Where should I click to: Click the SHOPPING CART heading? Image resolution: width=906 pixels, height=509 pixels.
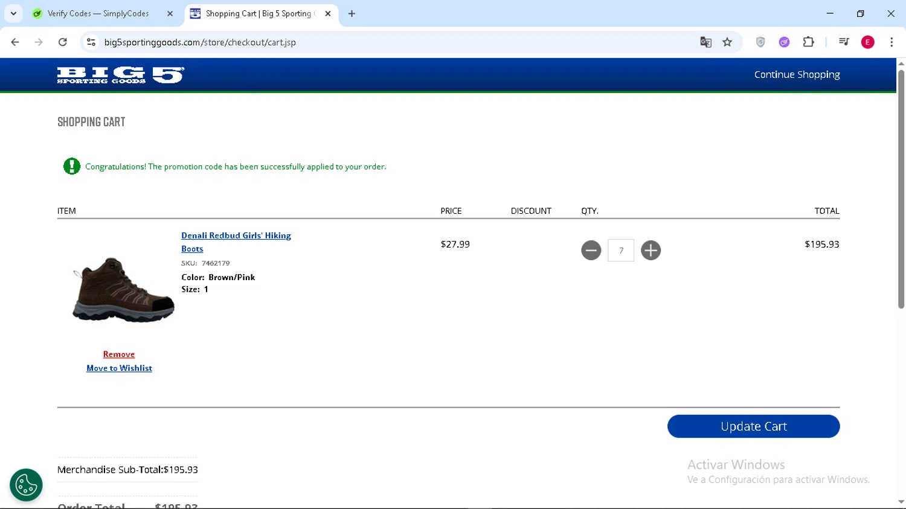(91, 122)
